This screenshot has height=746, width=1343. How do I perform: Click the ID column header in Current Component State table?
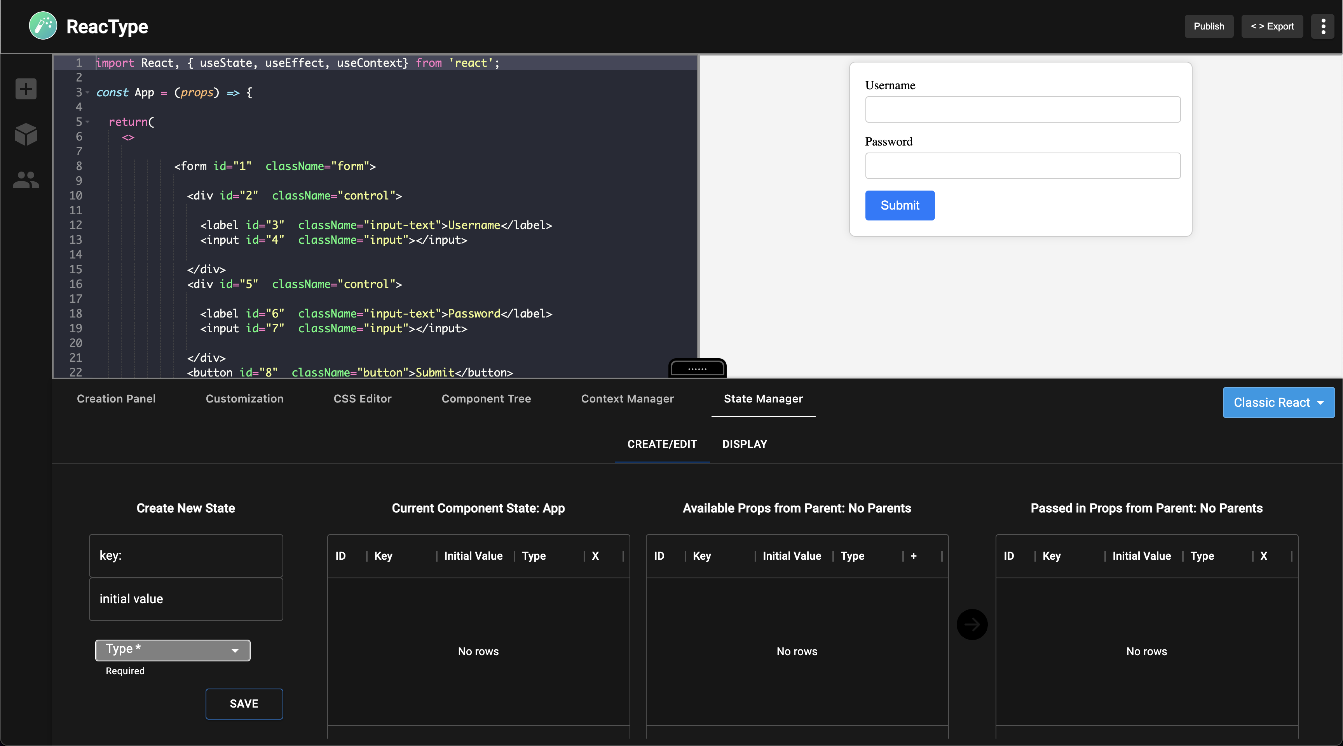click(340, 556)
